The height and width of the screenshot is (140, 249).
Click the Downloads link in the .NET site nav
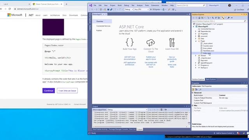[x=74, y=15]
